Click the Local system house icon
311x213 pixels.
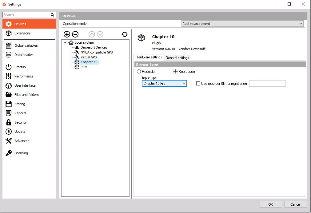coord(71,42)
